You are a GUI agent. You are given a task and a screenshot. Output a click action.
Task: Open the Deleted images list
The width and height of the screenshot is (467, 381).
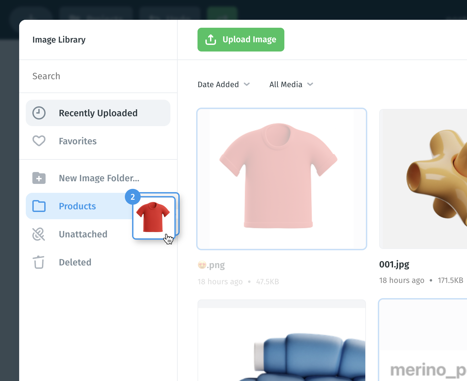[x=98, y=262]
